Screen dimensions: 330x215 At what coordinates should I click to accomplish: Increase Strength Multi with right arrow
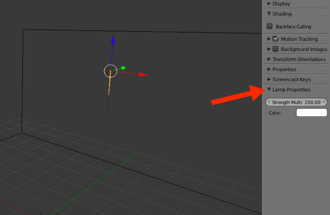coord(324,102)
